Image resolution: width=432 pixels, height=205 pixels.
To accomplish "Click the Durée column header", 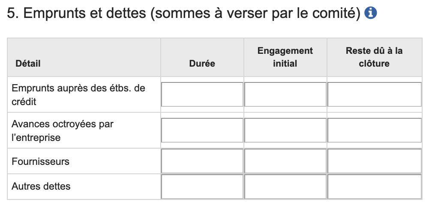I will 202,64.
